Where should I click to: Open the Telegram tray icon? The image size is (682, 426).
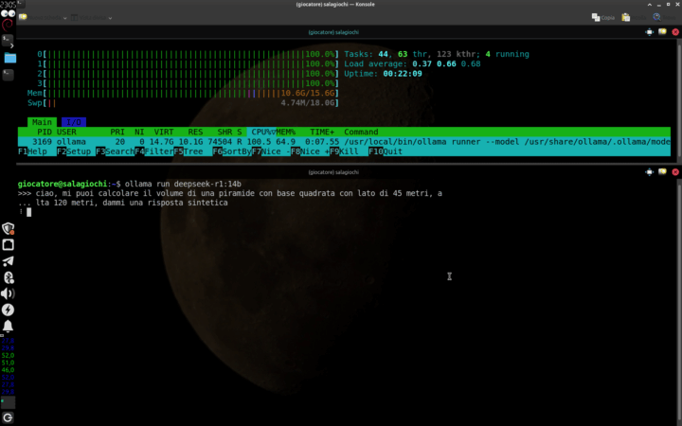pos(9,260)
